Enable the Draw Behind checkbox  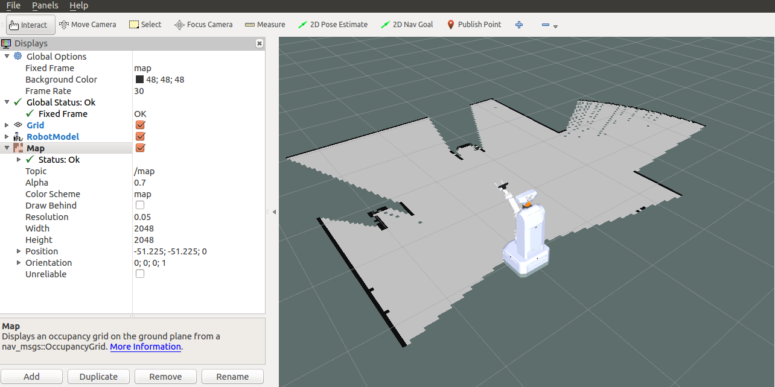click(140, 206)
